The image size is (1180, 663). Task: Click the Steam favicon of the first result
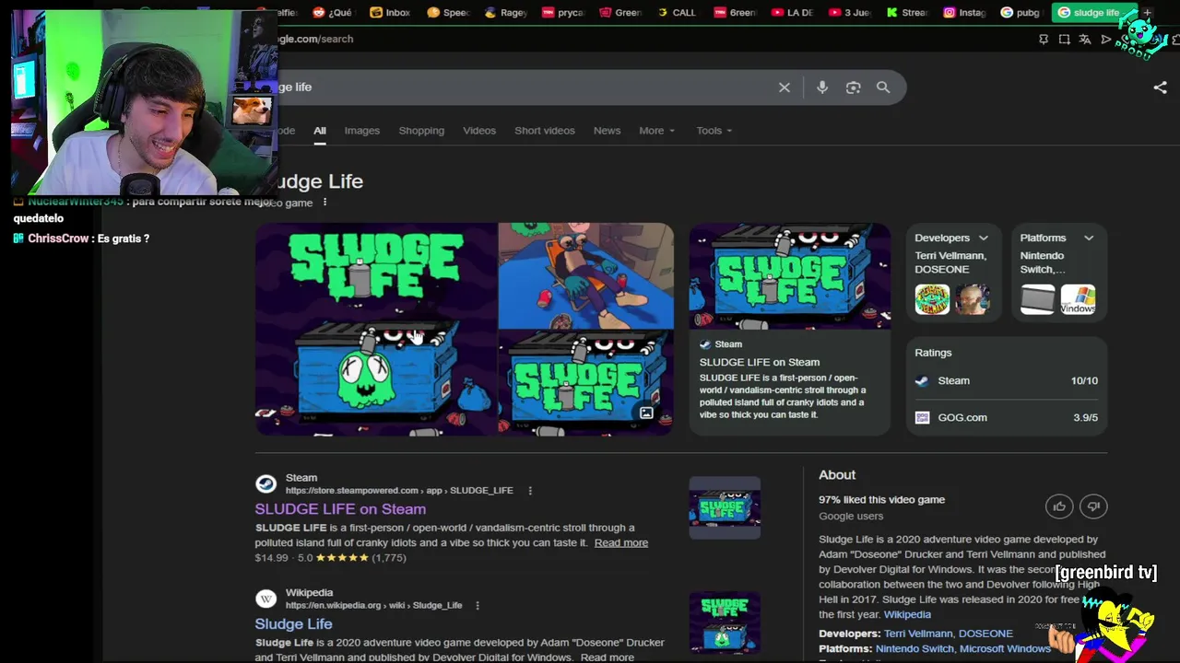point(265,484)
